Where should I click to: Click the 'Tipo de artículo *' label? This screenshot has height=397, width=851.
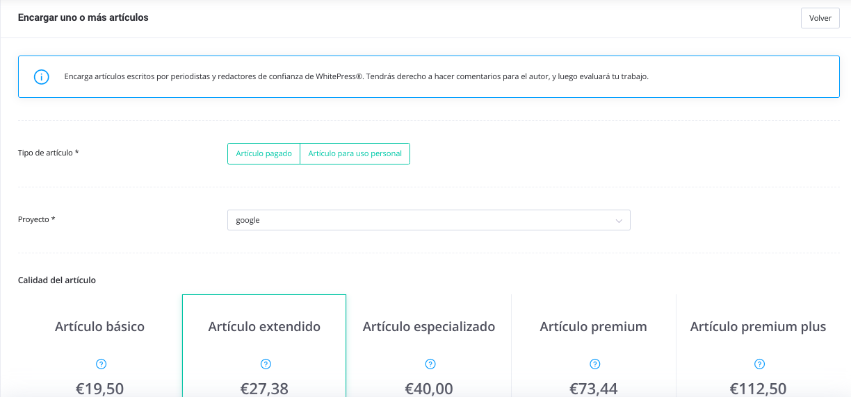click(49, 152)
